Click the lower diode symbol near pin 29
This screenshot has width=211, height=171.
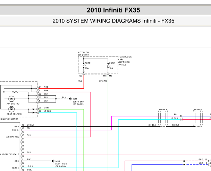(34, 112)
